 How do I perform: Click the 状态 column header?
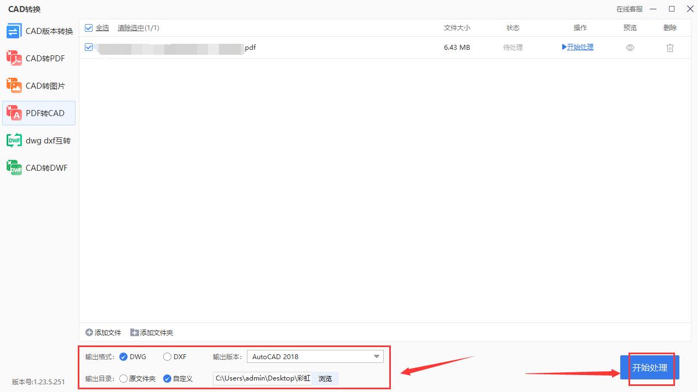tap(513, 28)
